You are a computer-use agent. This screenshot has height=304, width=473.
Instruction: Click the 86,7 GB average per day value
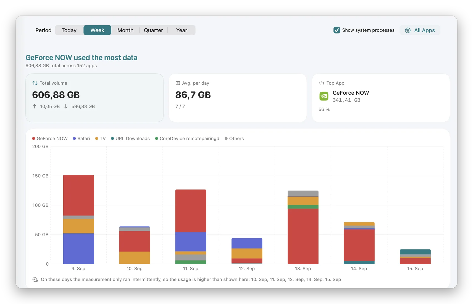[x=193, y=95]
